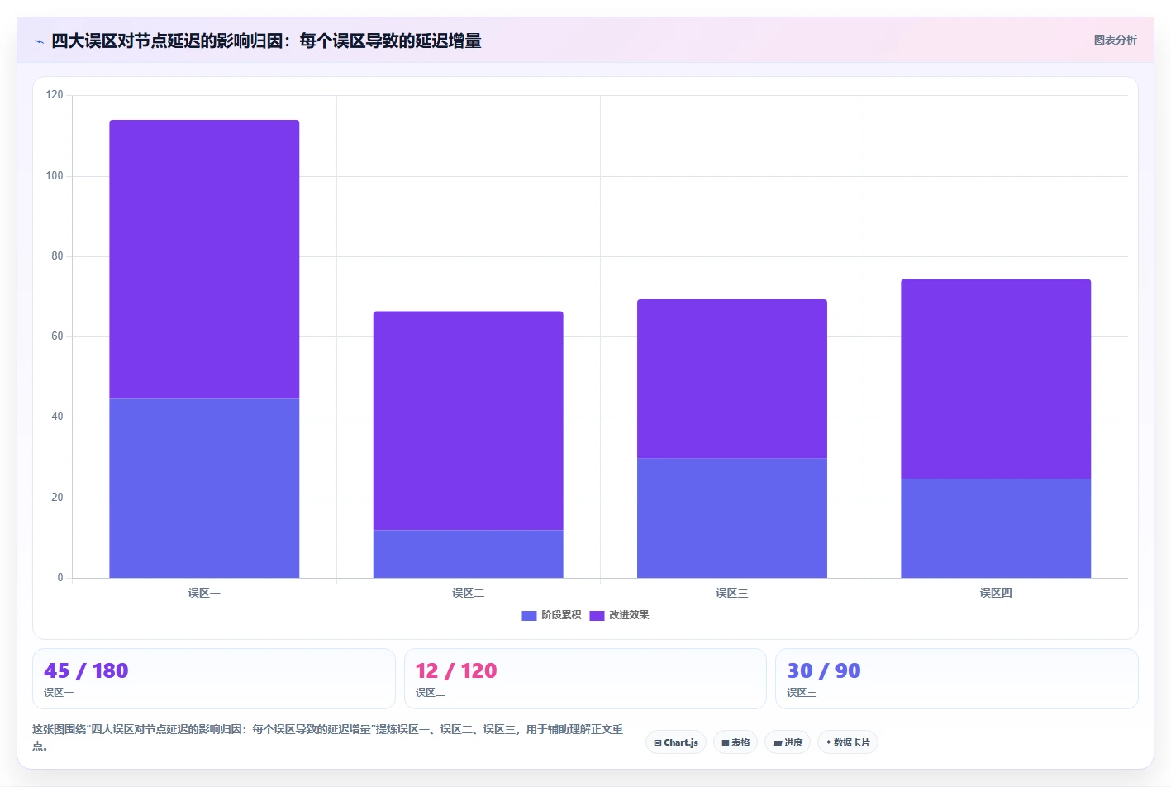Click the 图表分析 label at top right
This screenshot has height=787, width=1171.
click(1115, 40)
